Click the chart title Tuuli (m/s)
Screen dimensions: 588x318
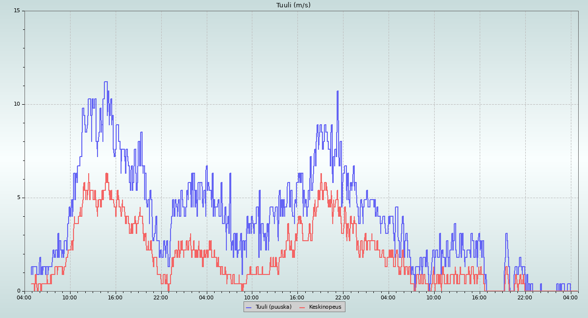293,5
